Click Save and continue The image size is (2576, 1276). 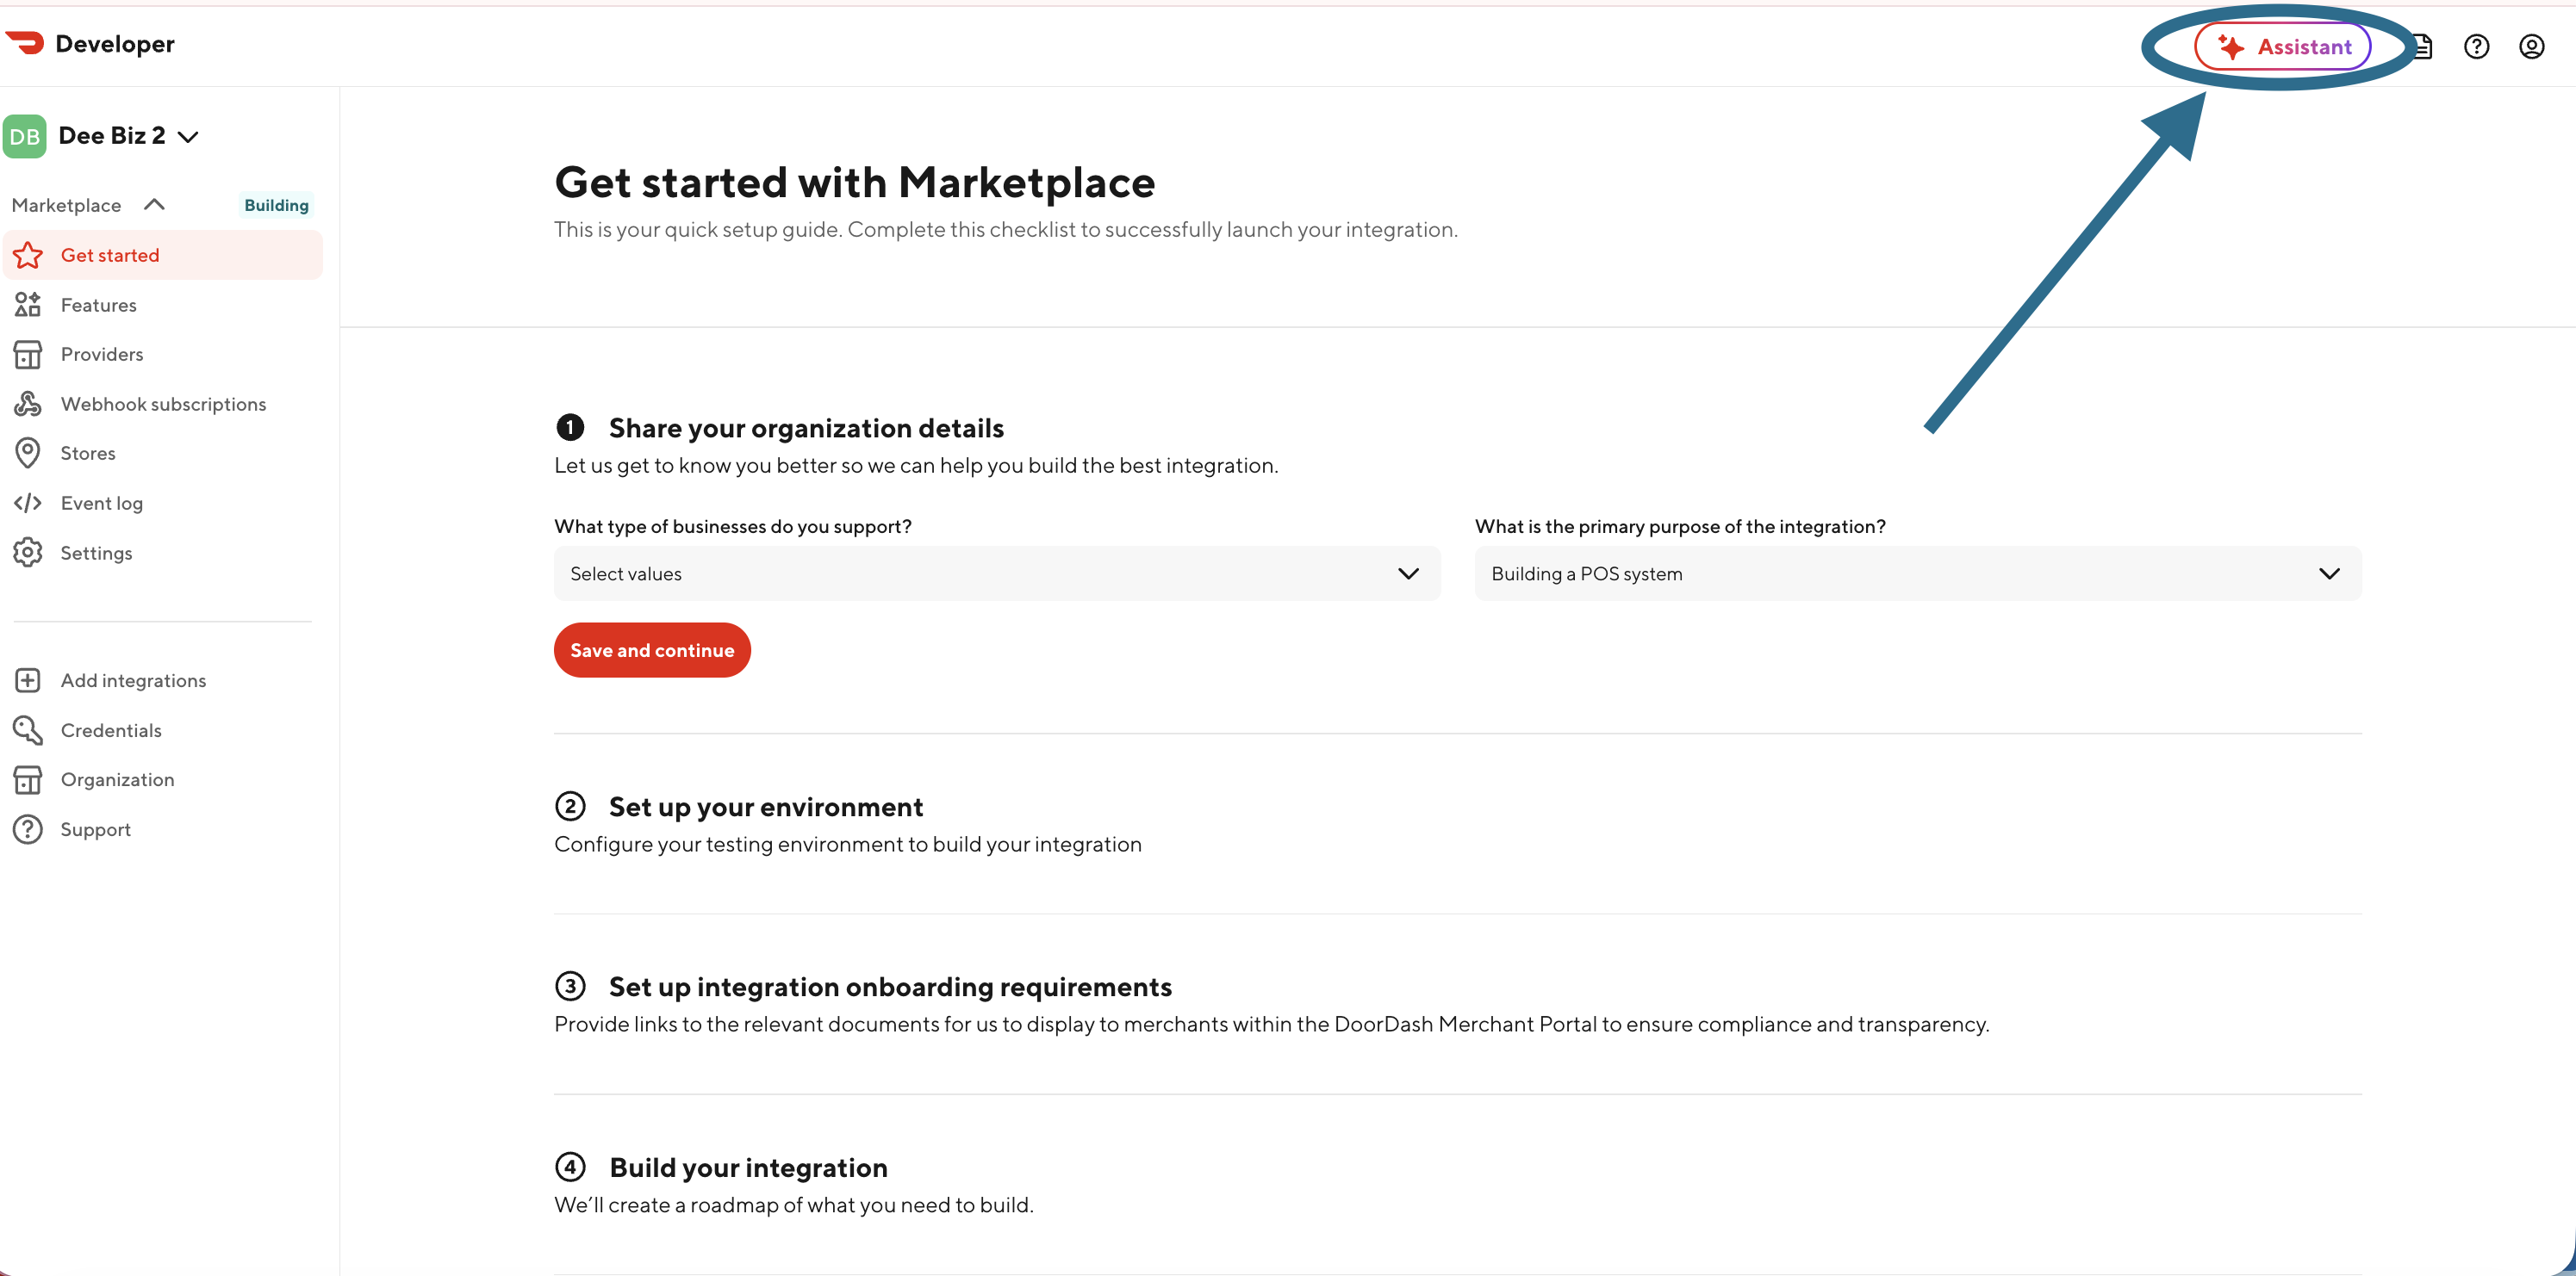point(651,649)
